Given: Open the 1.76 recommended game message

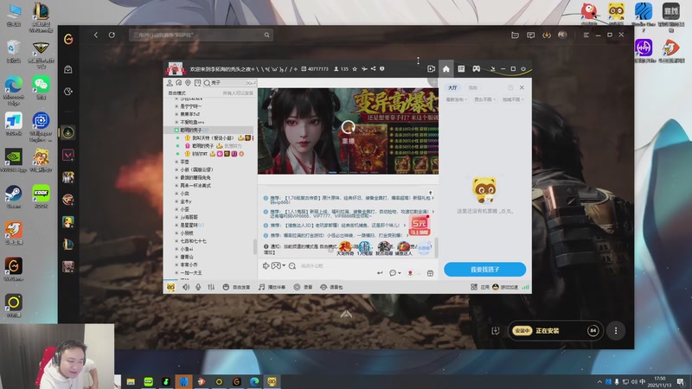Looking at the screenshot, I should [x=349, y=200].
